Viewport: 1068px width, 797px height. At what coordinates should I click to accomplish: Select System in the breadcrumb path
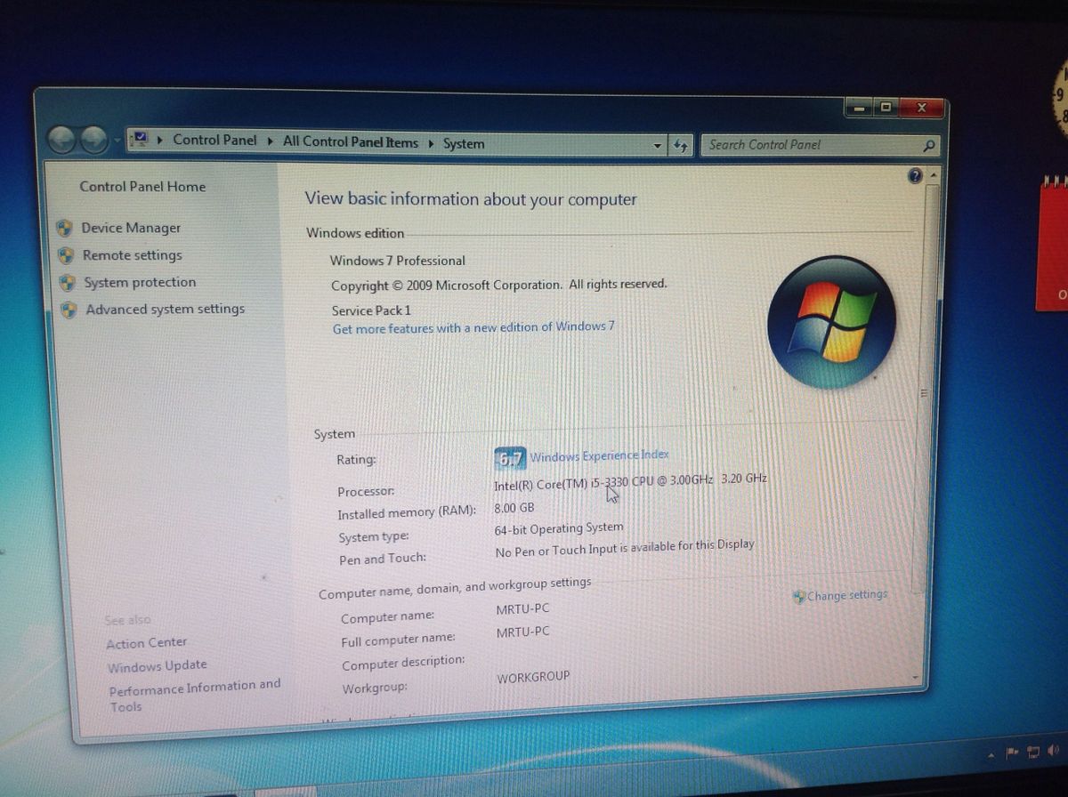tap(464, 143)
